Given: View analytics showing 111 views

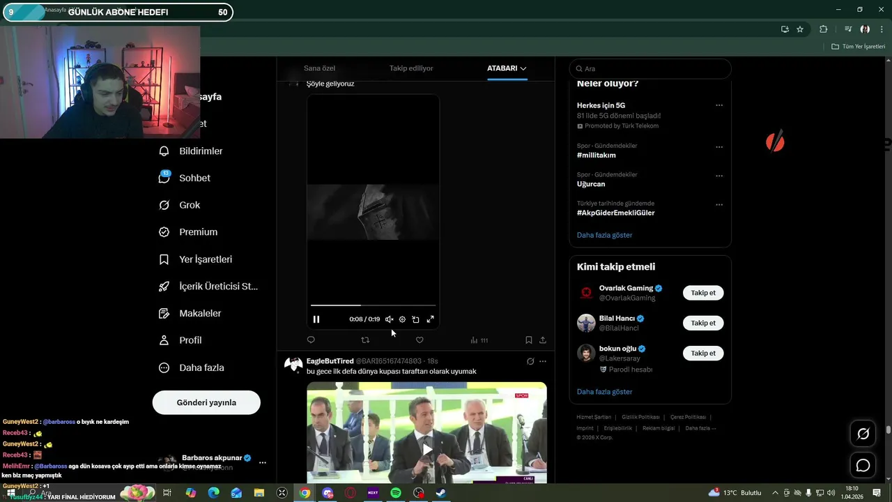Looking at the screenshot, I should (479, 340).
